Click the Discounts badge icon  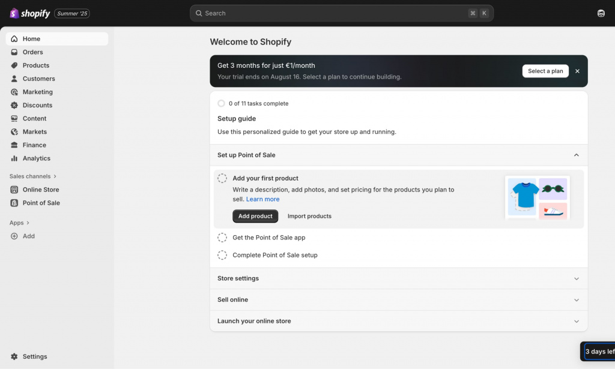point(14,105)
